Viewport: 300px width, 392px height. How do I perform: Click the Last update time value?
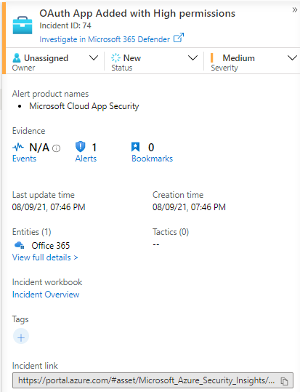click(49, 207)
